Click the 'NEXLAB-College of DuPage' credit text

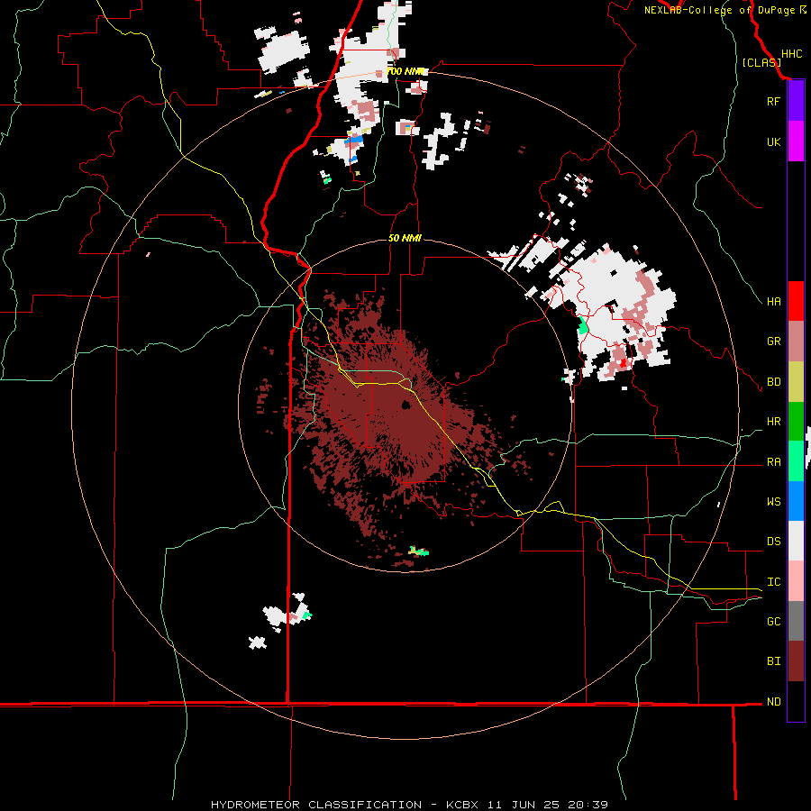pyautogui.click(x=719, y=10)
